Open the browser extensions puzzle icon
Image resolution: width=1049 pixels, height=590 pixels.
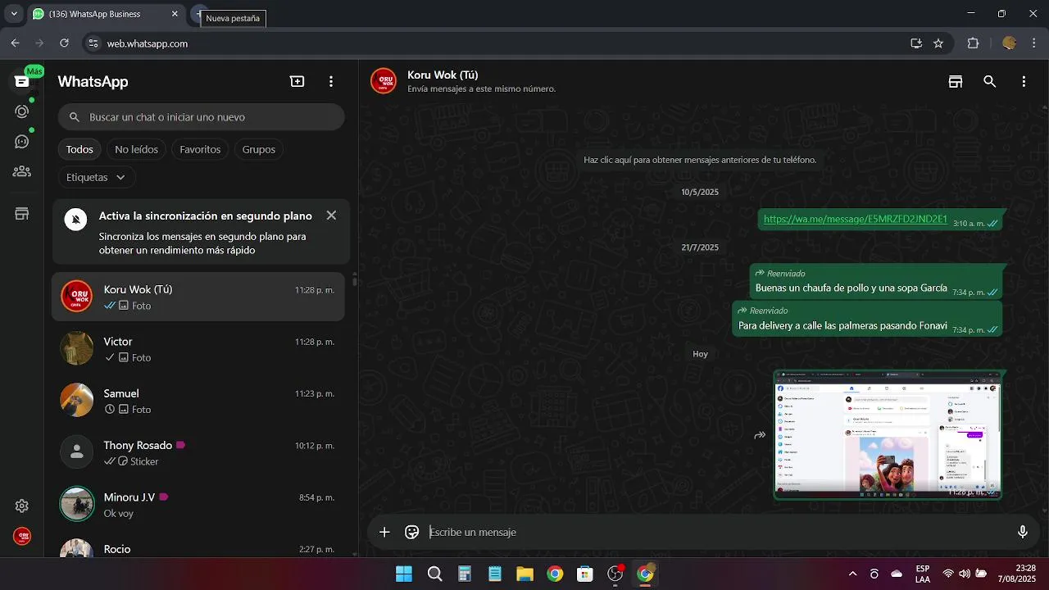coord(974,43)
